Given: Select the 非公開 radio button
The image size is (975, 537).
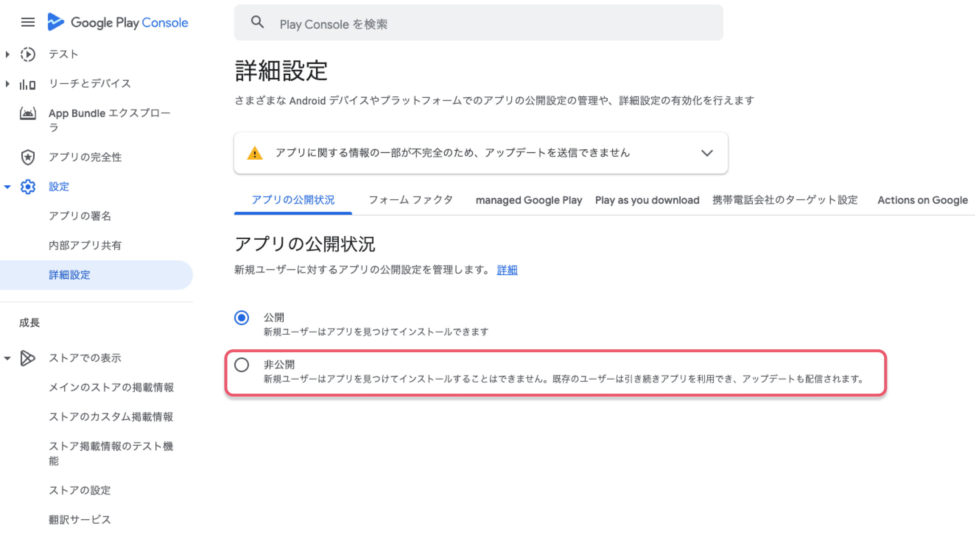Looking at the screenshot, I should pyautogui.click(x=242, y=365).
